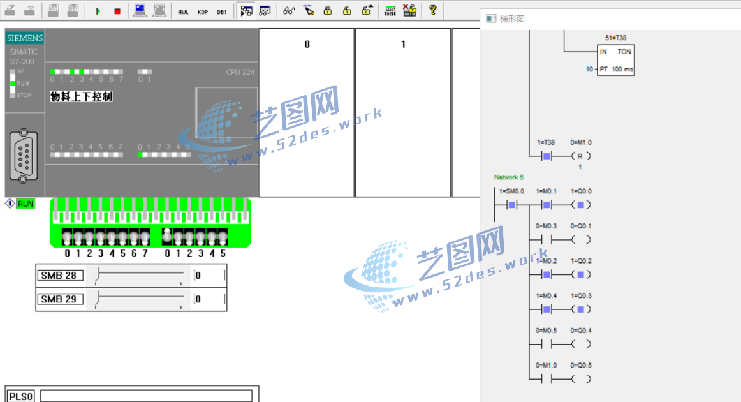Click the TON timer block T38

click(x=615, y=60)
